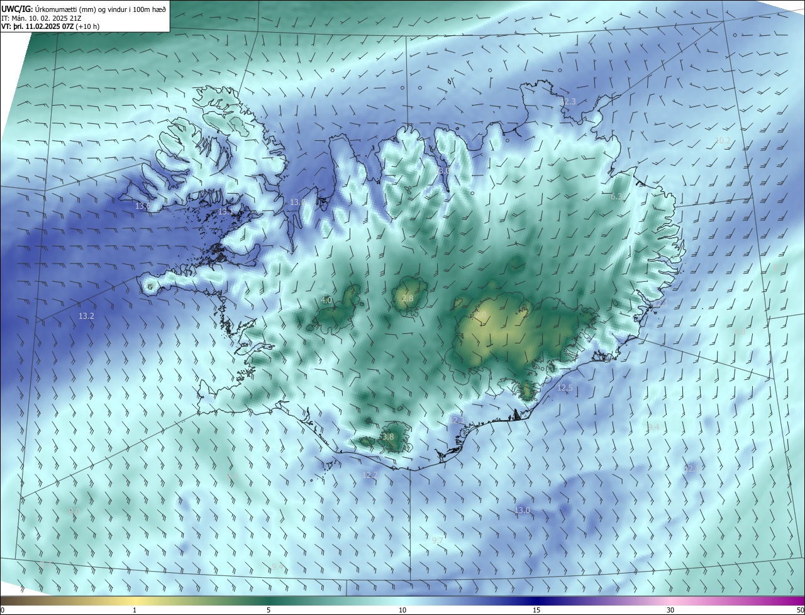Click the 13.2 value label on the map

[x=86, y=316]
